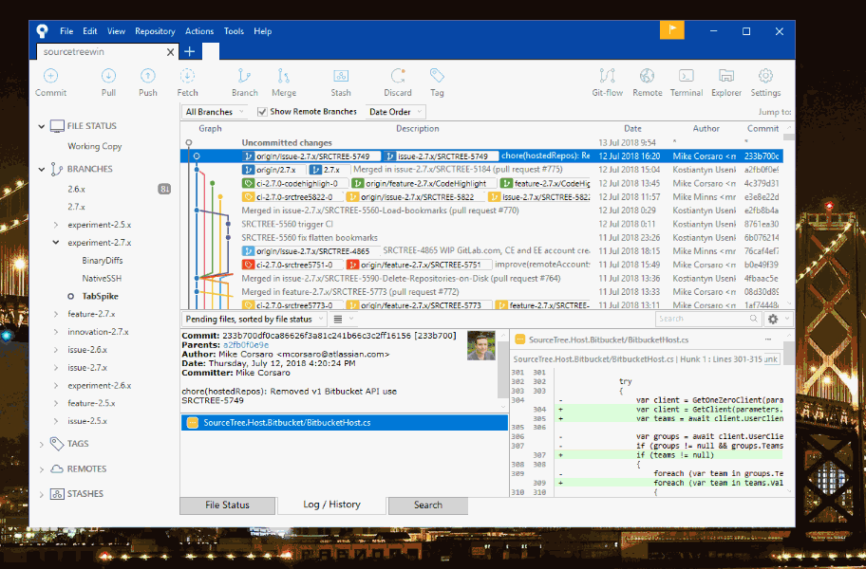
Task: Open the Date Order dropdown
Action: (x=395, y=112)
